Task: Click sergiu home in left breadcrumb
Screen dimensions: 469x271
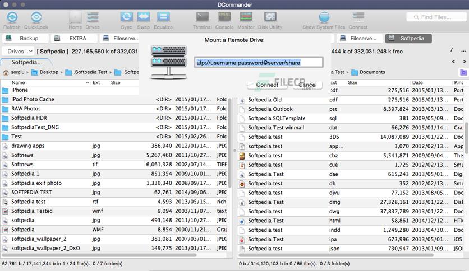Action: tap(14, 72)
